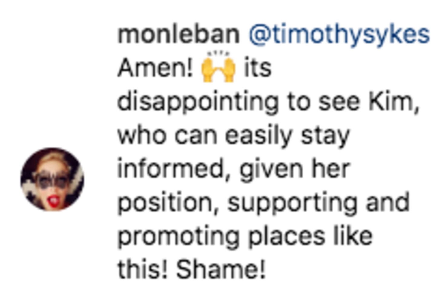Click the word "disappointing" in the comment
Image resolution: width=448 pixels, height=301 pixels.
pos(198,102)
